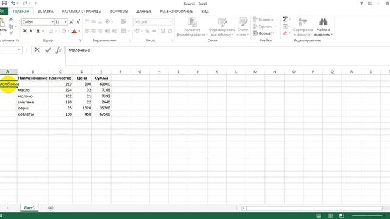
Task: Expand the Шрифт group dialog launcher
Action: [80, 40]
